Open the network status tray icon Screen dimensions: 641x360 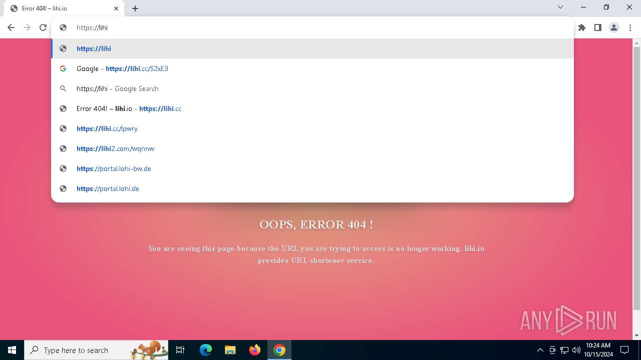point(564,350)
